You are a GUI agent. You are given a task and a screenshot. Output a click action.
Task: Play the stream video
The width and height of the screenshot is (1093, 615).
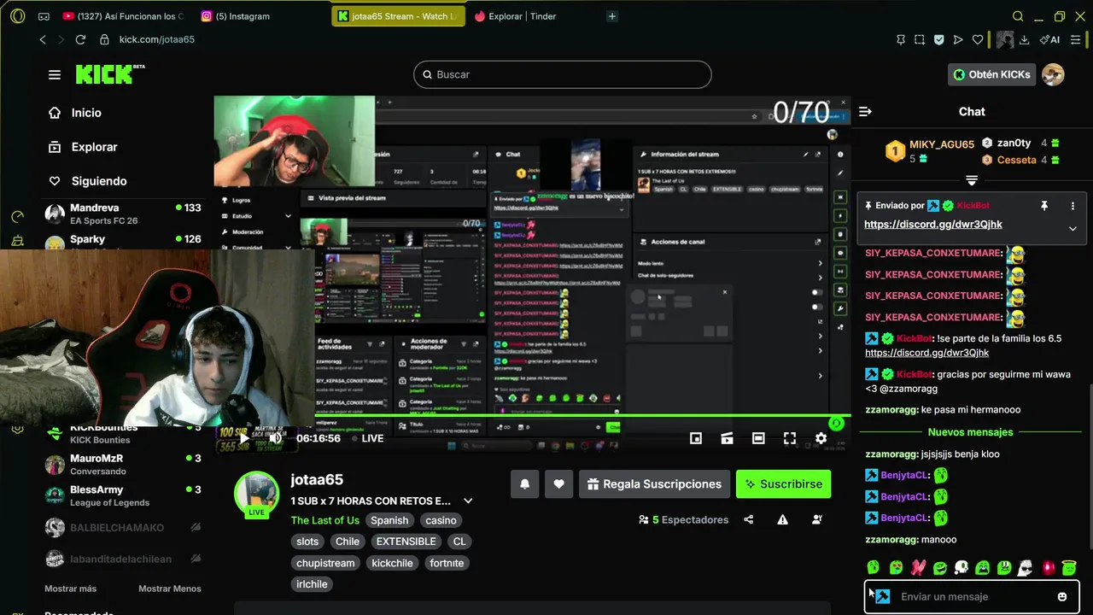point(243,438)
